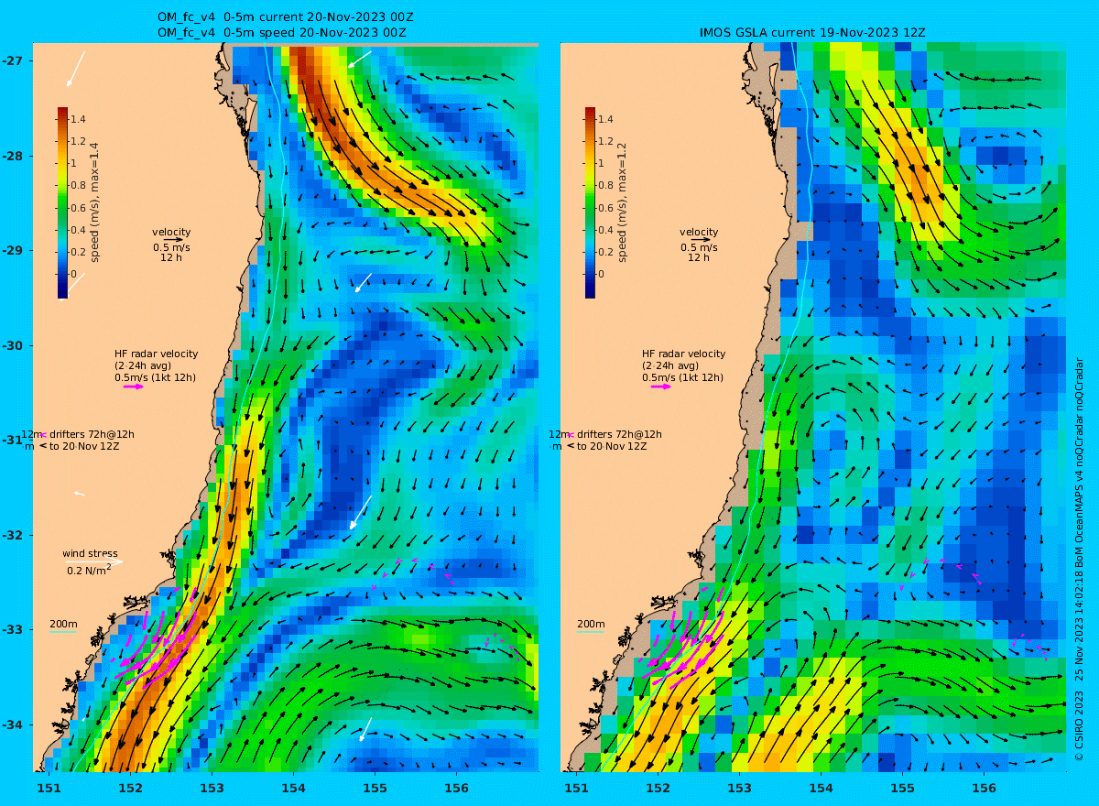The width and height of the screenshot is (1099, 806).
Task: Click the 154 longitude label under the right map
Action: pyautogui.click(x=821, y=787)
